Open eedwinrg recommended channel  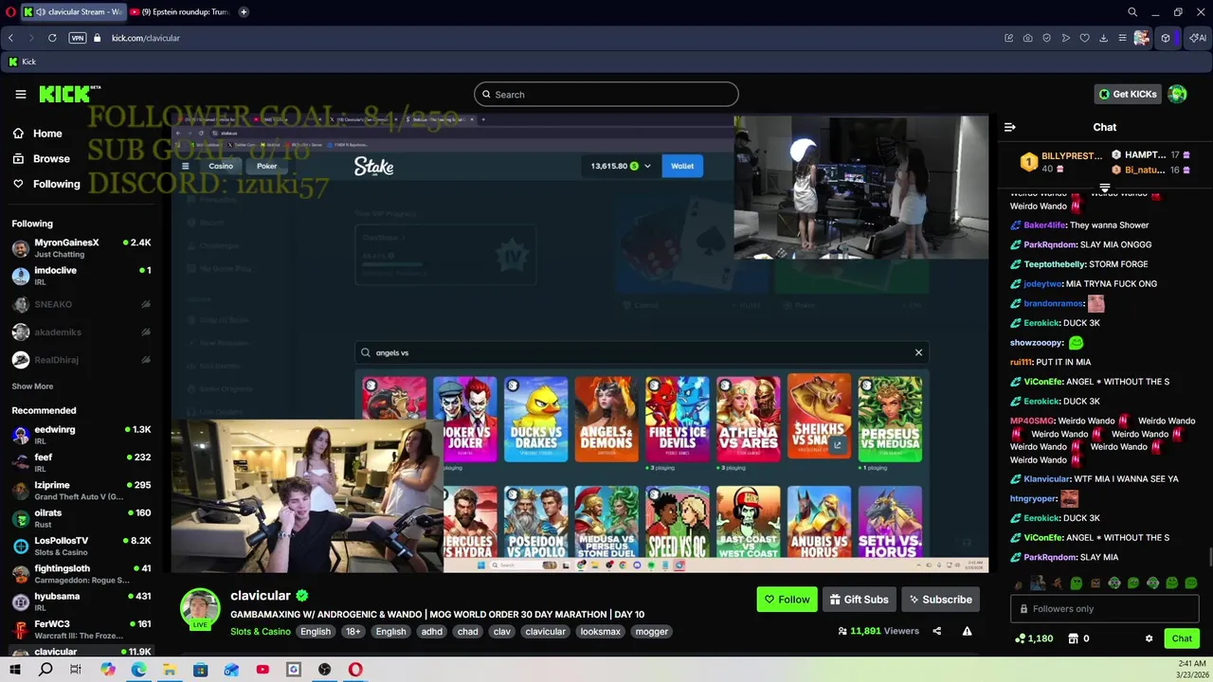[x=81, y=435]
